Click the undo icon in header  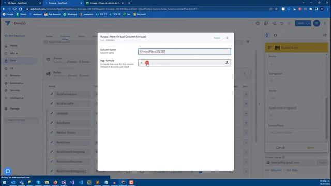tap(282, 23)
